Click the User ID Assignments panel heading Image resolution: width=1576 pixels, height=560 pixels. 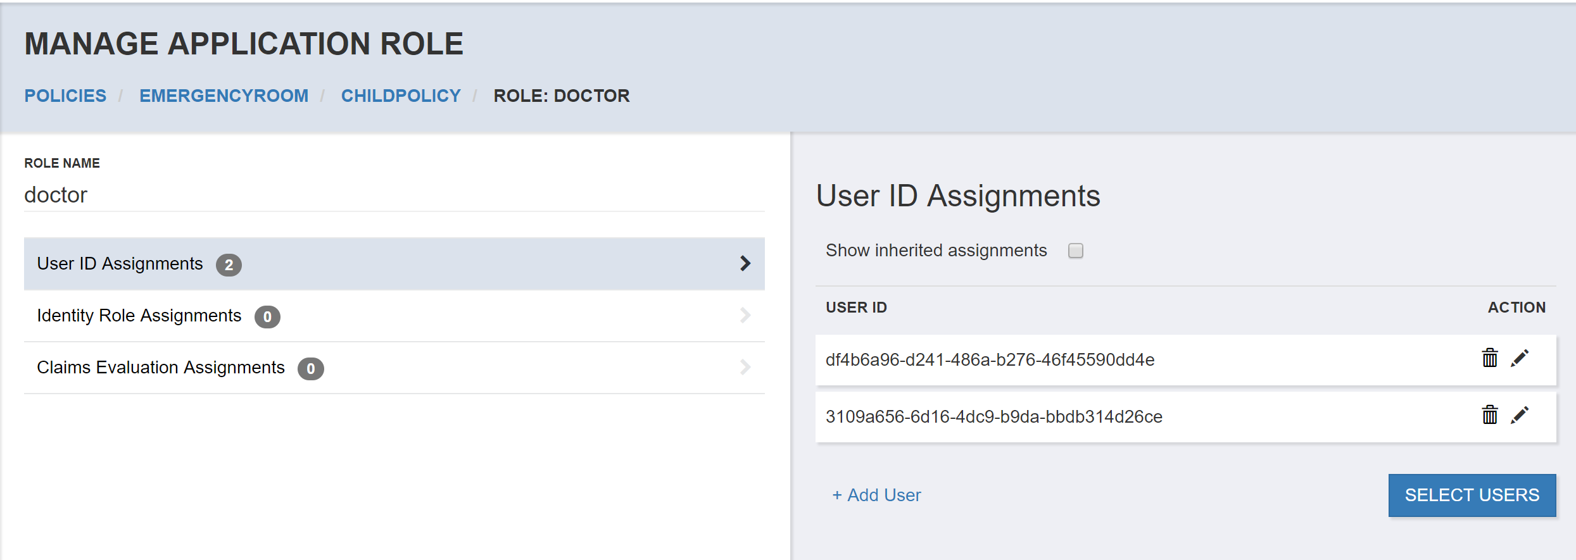tap(958, 196)
